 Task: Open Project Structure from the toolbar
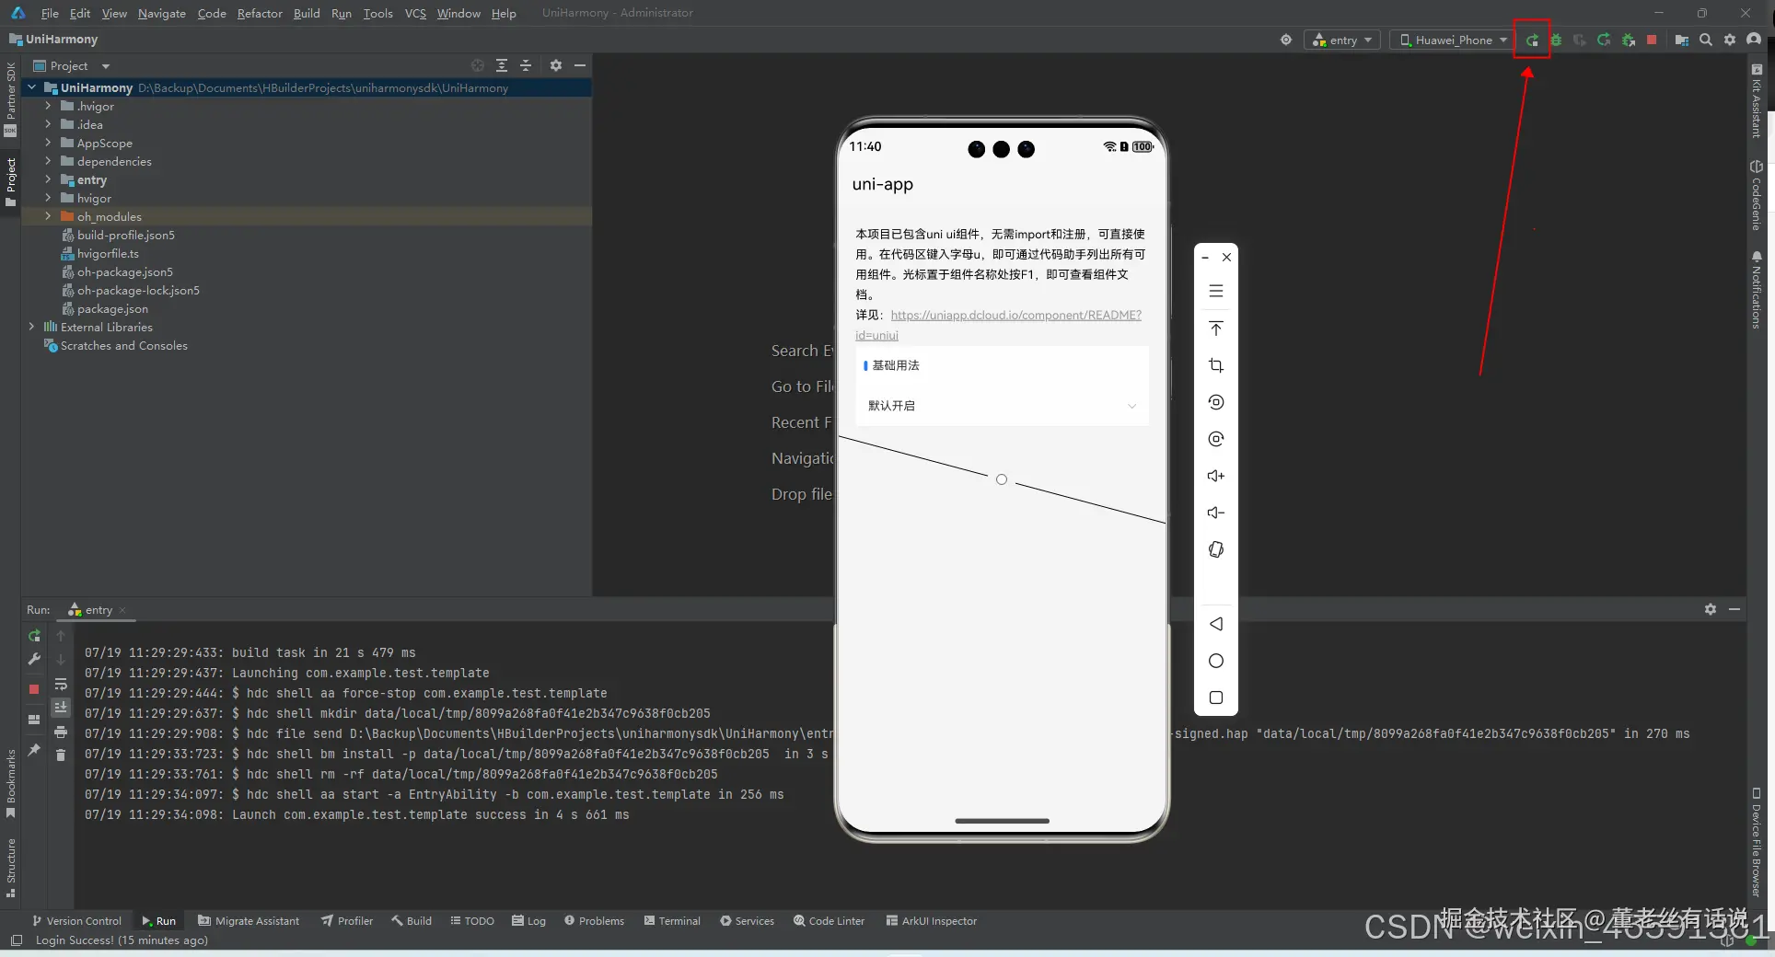[1682, 40]
